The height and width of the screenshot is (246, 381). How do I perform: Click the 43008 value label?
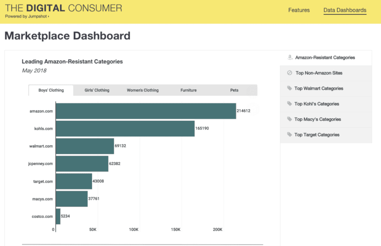pyautogui.click(x=98, y=181)
